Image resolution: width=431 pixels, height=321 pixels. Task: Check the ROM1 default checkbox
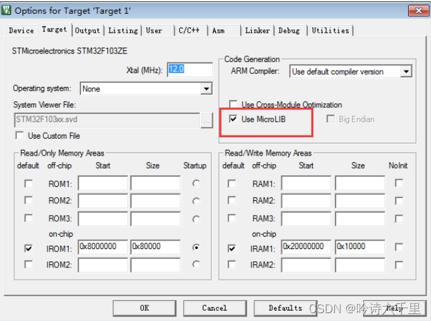coord(29,183)
